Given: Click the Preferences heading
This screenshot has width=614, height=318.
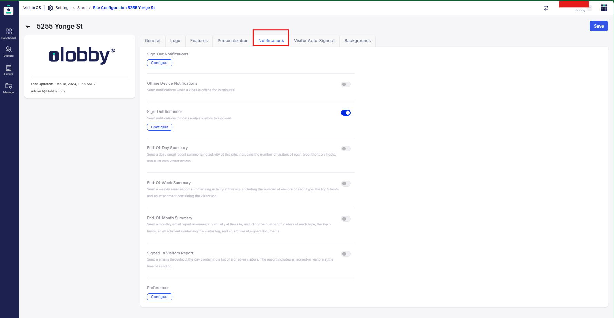Looking at the screenshot, I should (158, 288).
